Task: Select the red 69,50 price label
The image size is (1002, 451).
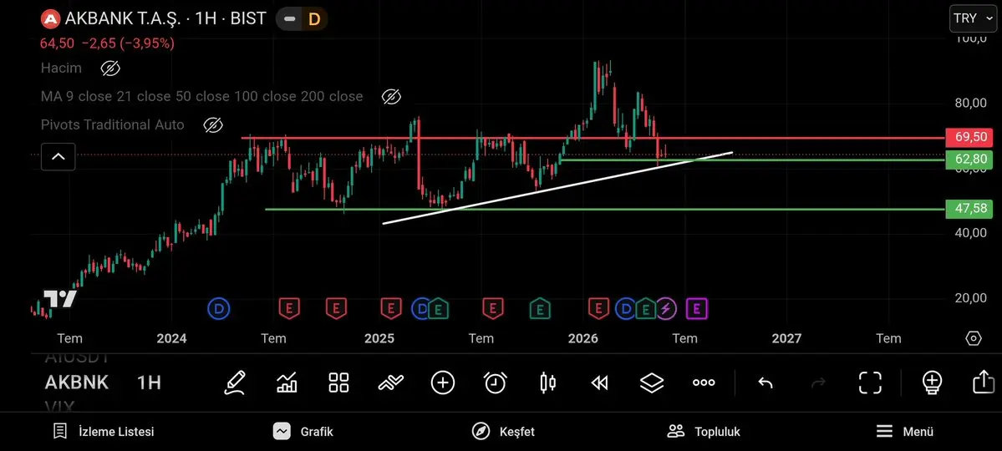Action: click(971, 137)
